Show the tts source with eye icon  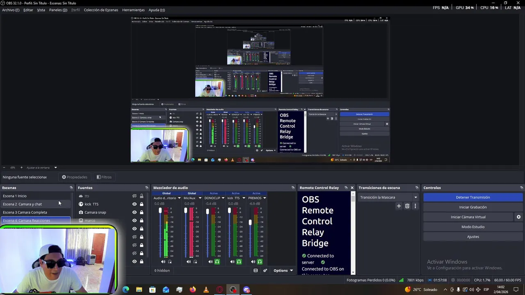click(x=134, y=196)
